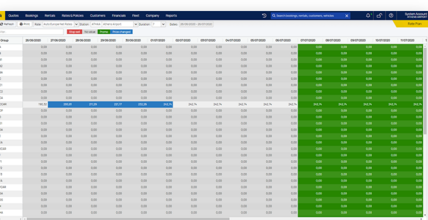The width and height of the screenshot is (428, 220).
Task: Click the Athens Airport station field
Action: [x=117, y=24]
